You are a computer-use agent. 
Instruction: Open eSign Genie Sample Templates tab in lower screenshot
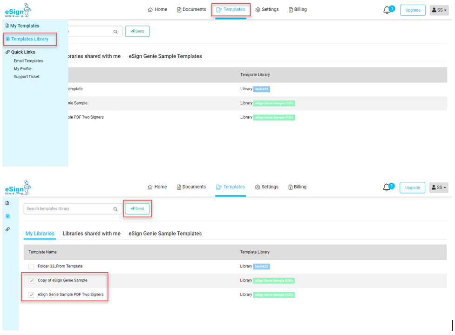coord(165,234)
